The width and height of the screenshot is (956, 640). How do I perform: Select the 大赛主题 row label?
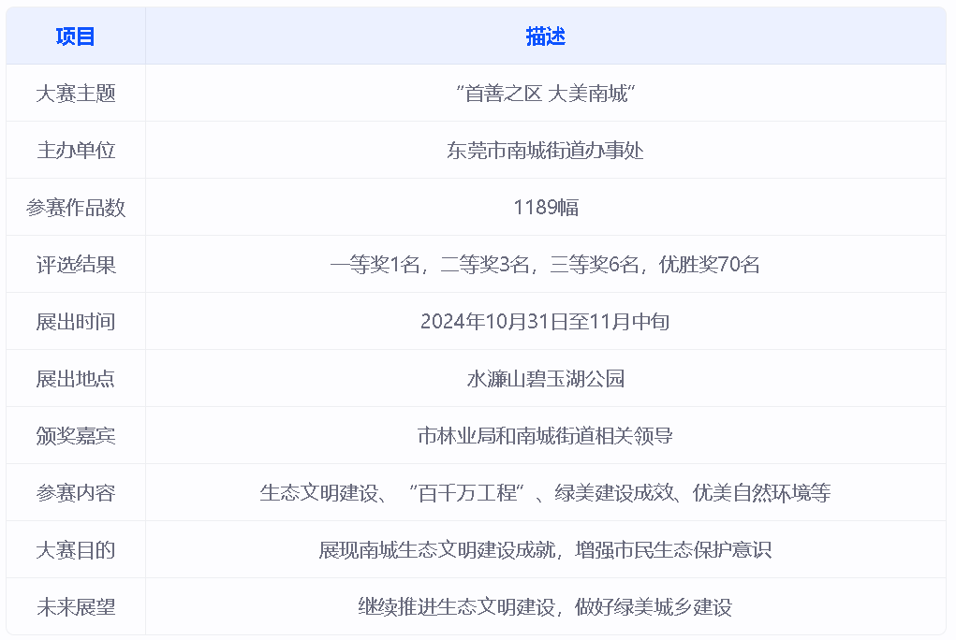coord(76,94)
